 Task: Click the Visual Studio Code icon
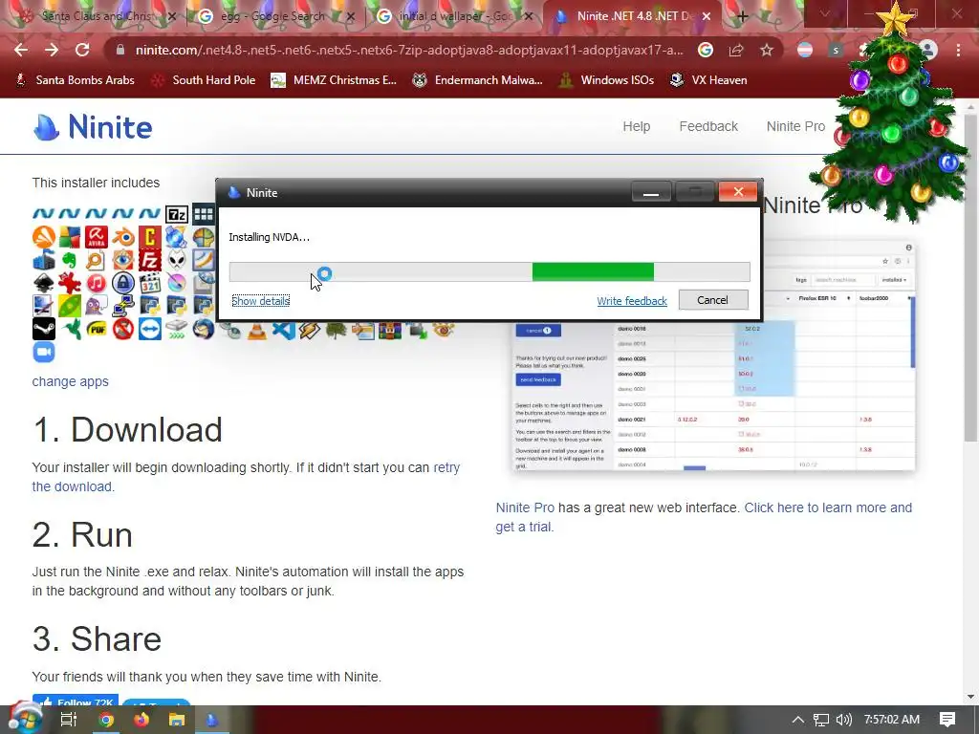coord(283,330)
